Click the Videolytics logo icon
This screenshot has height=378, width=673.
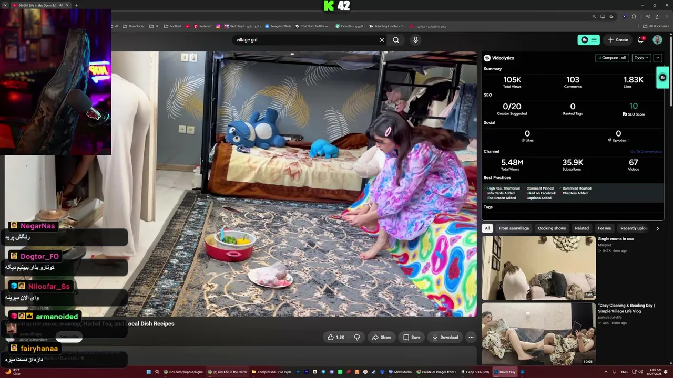click(487, 58)
